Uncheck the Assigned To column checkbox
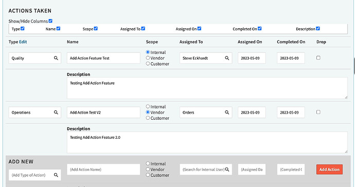355x187 pixels. point(143,28)
